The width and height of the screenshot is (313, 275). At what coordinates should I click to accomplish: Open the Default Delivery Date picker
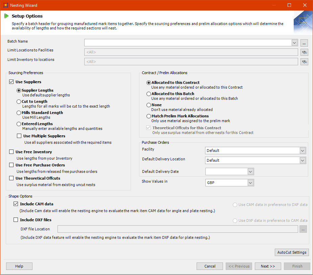click(250, 171)
